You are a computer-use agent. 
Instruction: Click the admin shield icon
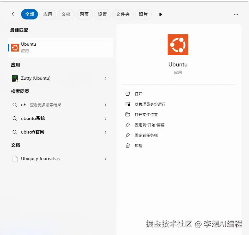coord(128,104)
